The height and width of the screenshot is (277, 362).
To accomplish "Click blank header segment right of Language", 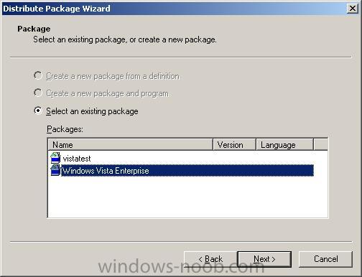I will pyautogui.click(x=320, y=145).
